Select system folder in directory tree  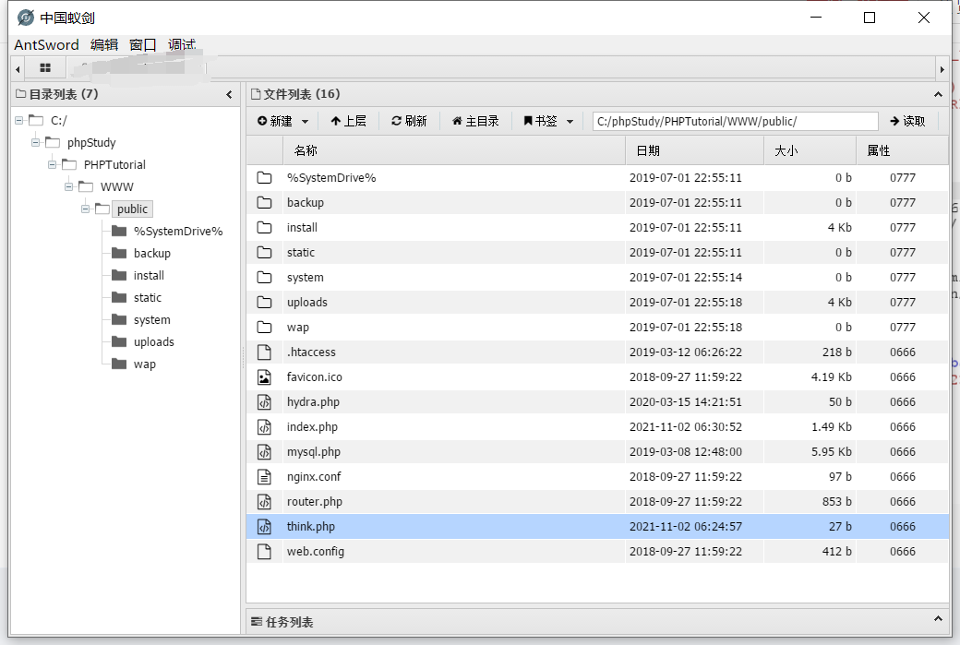point(151,319)
